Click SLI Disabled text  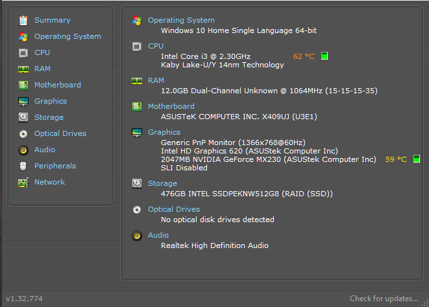click(184, 168)
